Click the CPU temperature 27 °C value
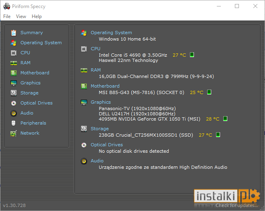The width and height of the screenshot is (265, 211). [179, 55]
